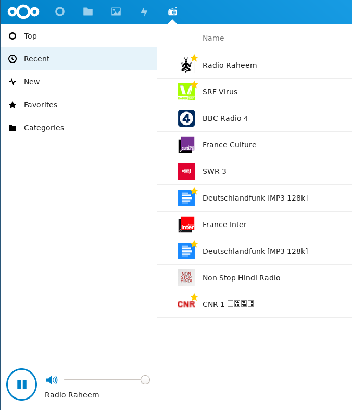Select the Recent menu entry
This screenshot has height=410, width=352.
point(79,59)
